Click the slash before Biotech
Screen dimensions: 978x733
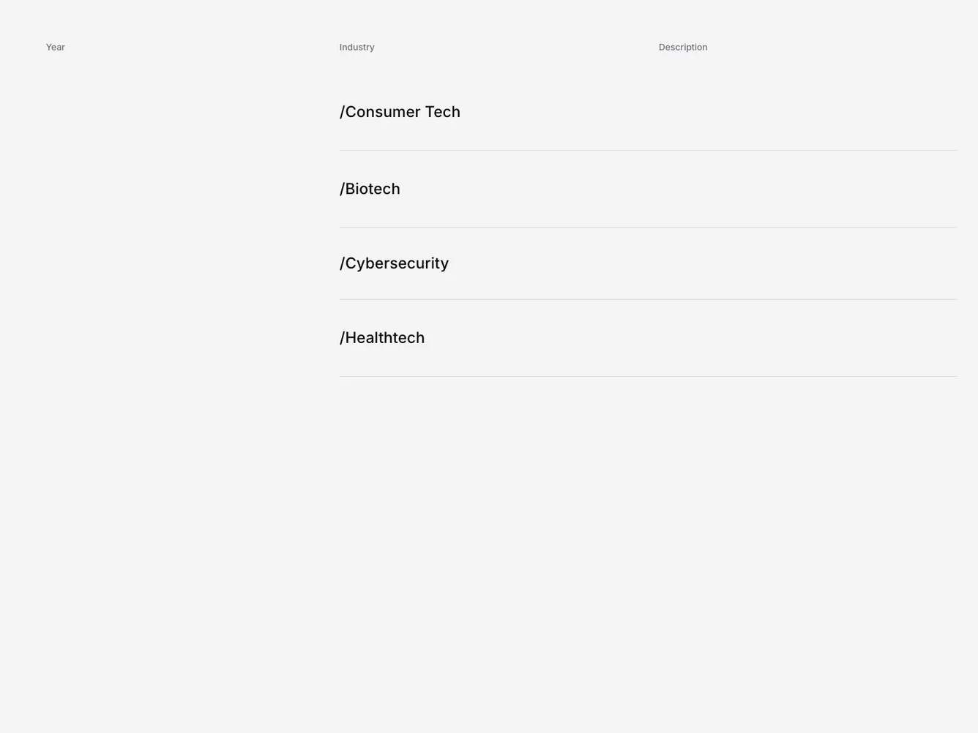(x=342, y=189)
